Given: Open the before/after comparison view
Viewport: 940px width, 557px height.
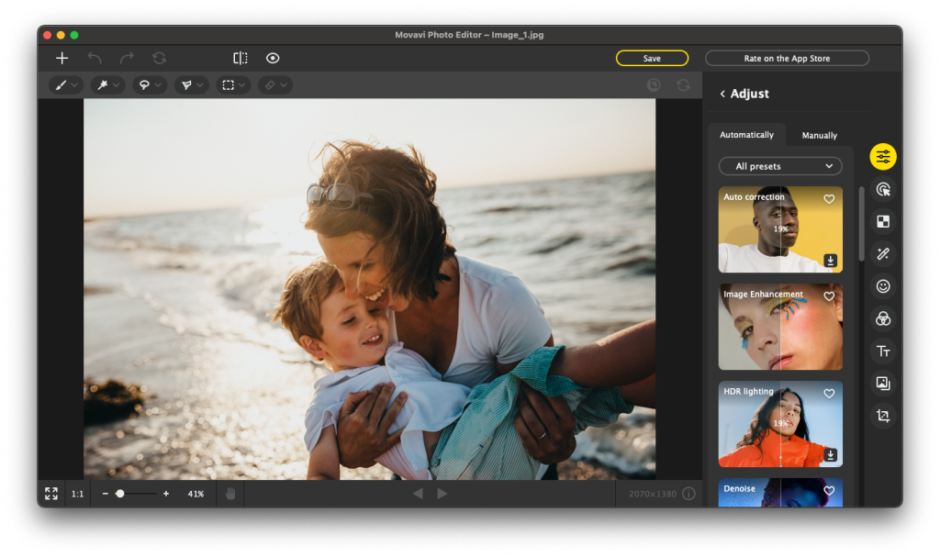Looking at the screenshot, I should coord(240,58).
